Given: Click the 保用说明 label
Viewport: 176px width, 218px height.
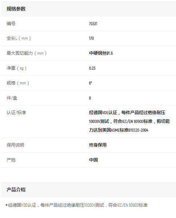Looking at the screenshot, I should (15, 145).
